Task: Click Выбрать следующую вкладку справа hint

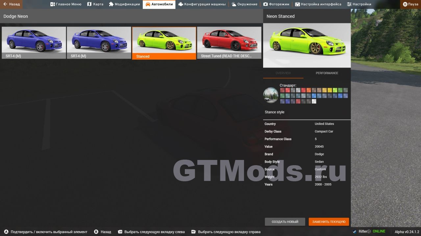Action: pyautogui.click(x=229, y=232)
